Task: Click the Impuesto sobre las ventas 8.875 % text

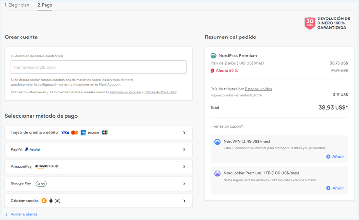Action: pos(236,95)
